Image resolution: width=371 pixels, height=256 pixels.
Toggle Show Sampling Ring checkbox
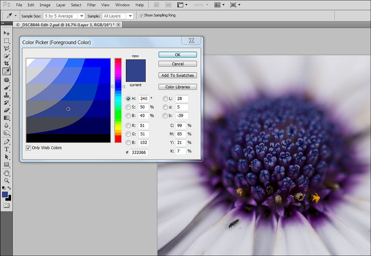[142, 15]
